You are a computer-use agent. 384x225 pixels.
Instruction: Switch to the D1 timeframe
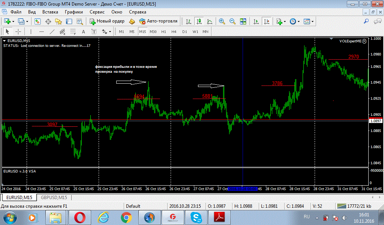point(184,31)
